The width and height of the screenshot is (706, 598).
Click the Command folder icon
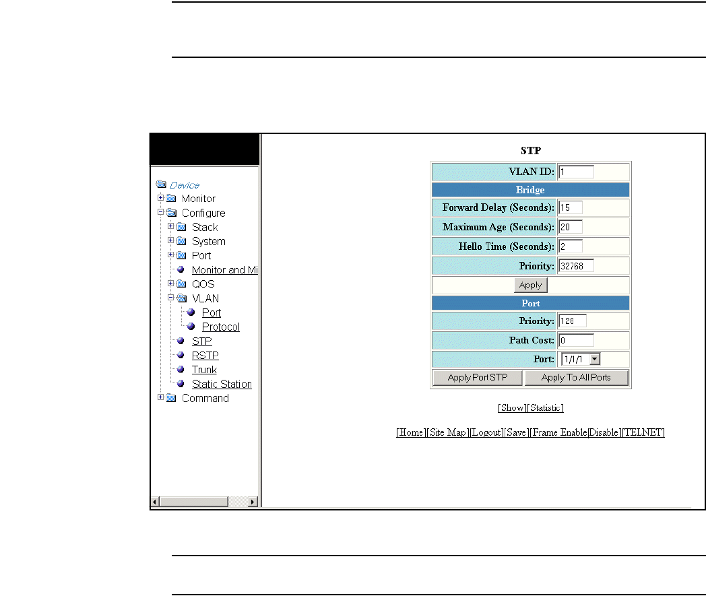tap(171, 398)
